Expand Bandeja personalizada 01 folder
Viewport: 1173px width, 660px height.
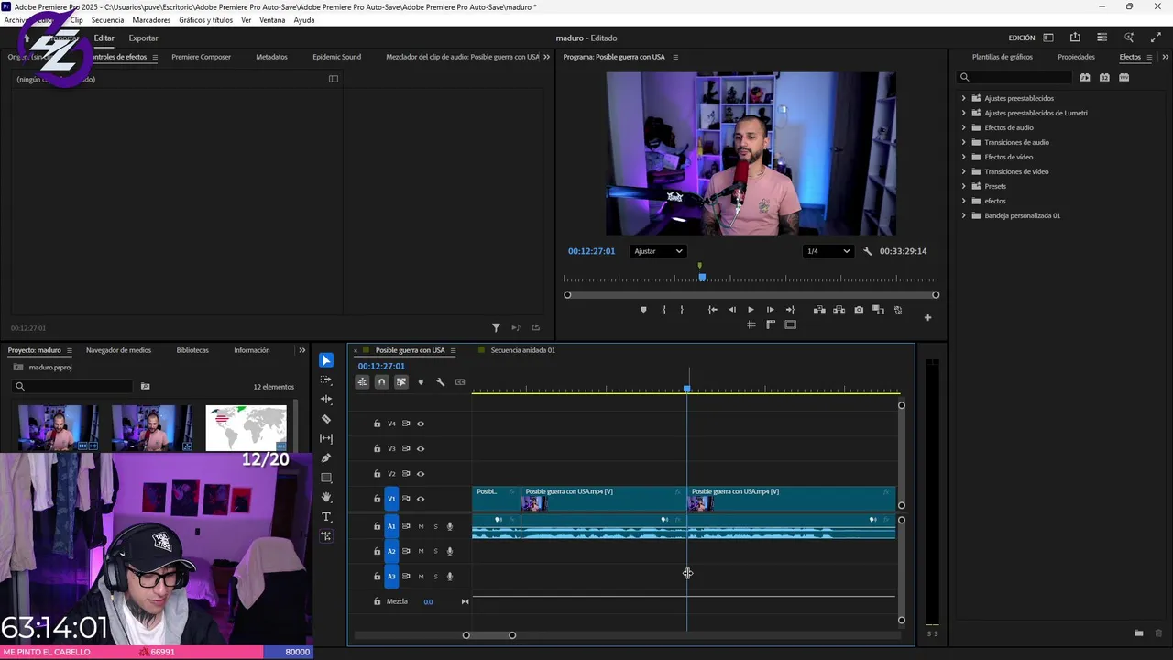pyautogui.click(x=963, y=215)
